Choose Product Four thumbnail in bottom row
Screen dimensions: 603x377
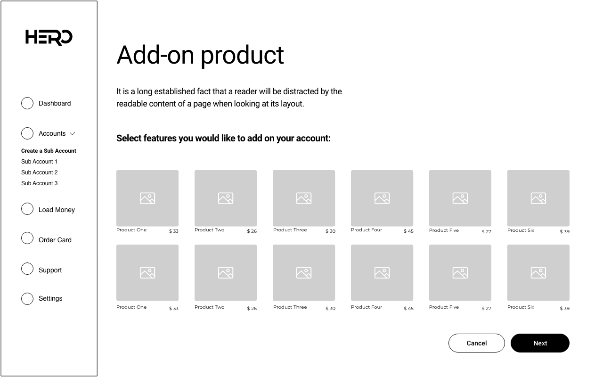(382, 272)
